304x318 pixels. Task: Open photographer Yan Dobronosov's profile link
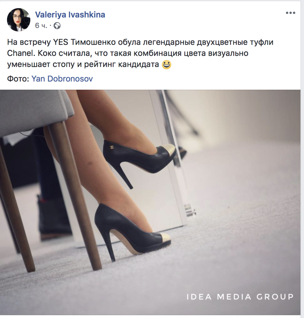tap(62, 79)
